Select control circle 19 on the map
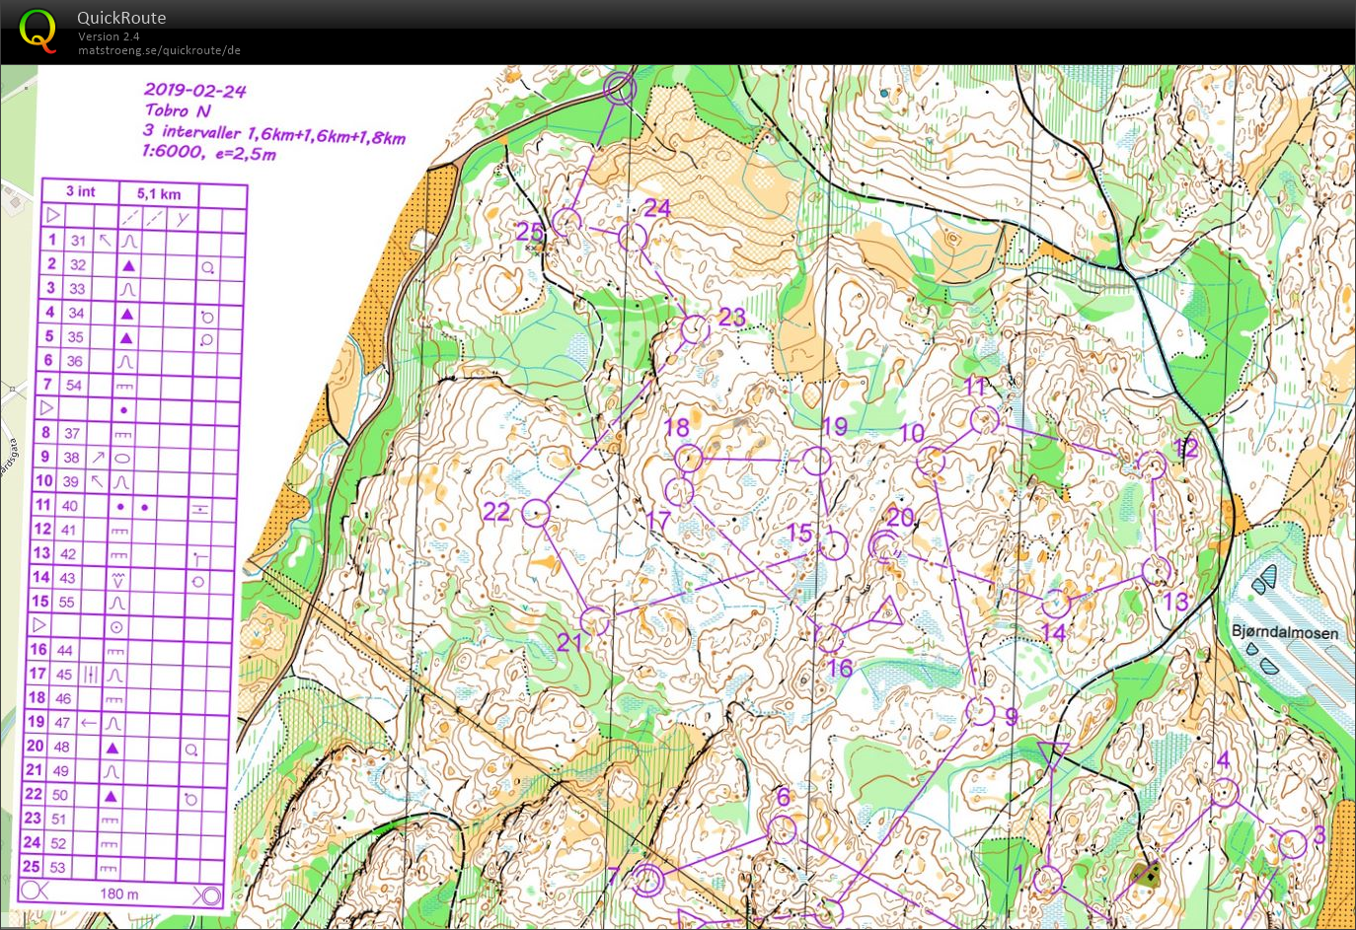This screenshot has width=1356, height=930. (x=816, y=461)
